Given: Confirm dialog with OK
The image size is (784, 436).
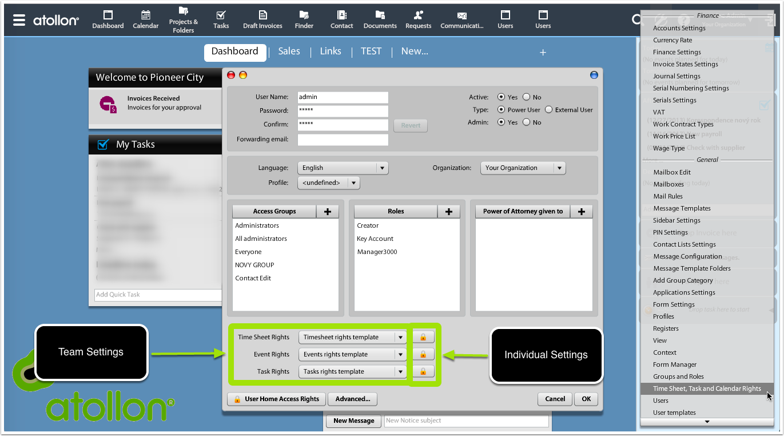Looking at the screenshot, I should pyautogui.click(x=586, y=399).
